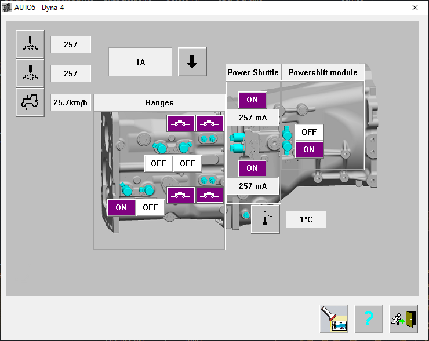
Task: Click the Power Shuttle header label
Action: pyautogui.click(x=253, y=72)
